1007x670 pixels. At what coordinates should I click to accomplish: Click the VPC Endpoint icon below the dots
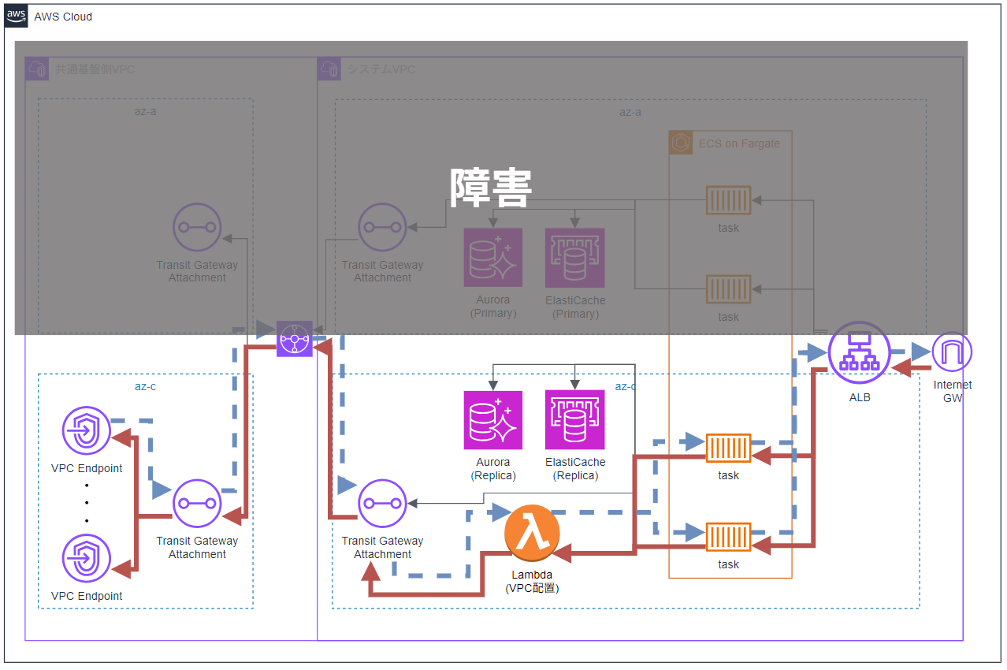click(87, 558)
